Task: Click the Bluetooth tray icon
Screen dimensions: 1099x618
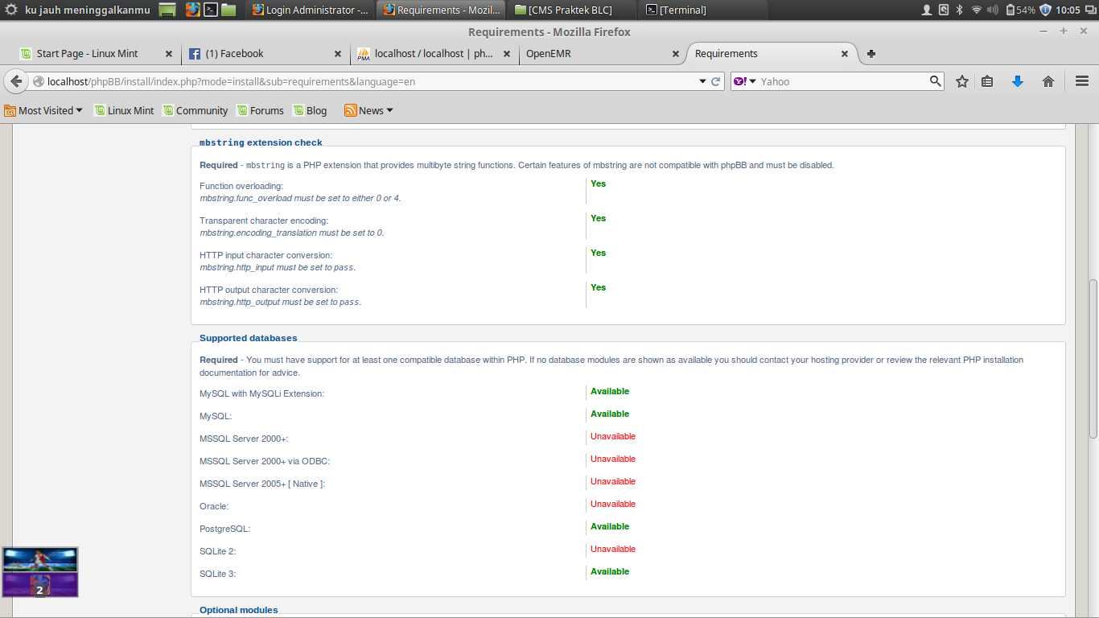Action: click(x=959, y=10)
